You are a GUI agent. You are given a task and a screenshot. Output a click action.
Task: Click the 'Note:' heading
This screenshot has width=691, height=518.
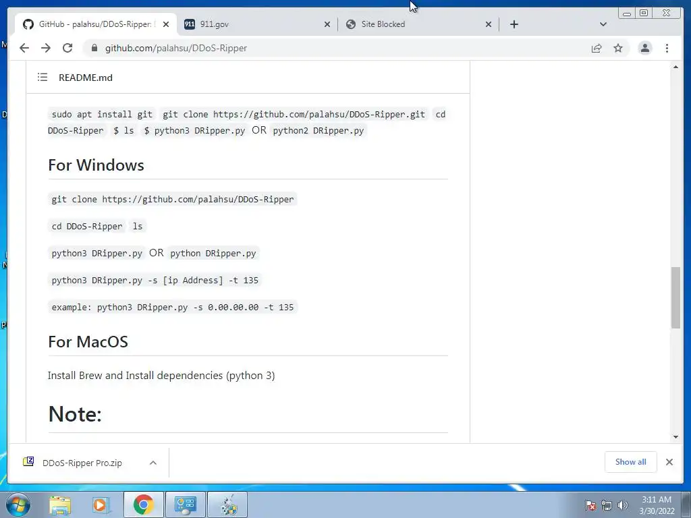click(x=75, y=414)
